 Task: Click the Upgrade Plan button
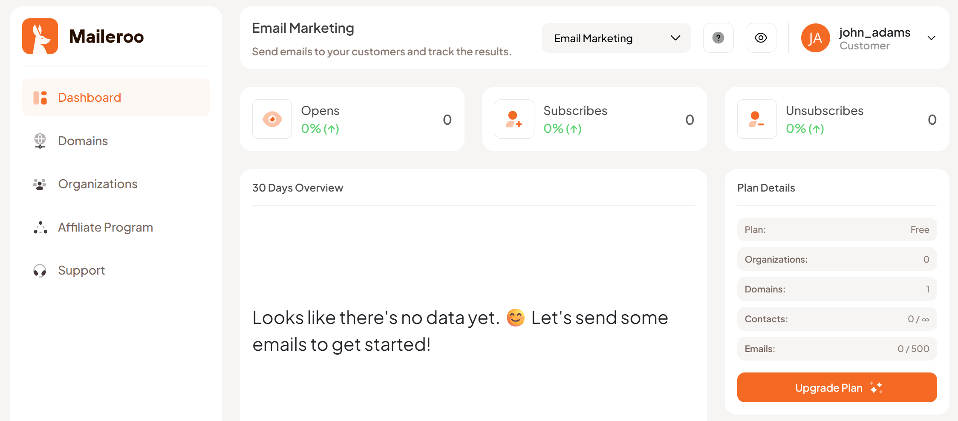click(837, 387)
